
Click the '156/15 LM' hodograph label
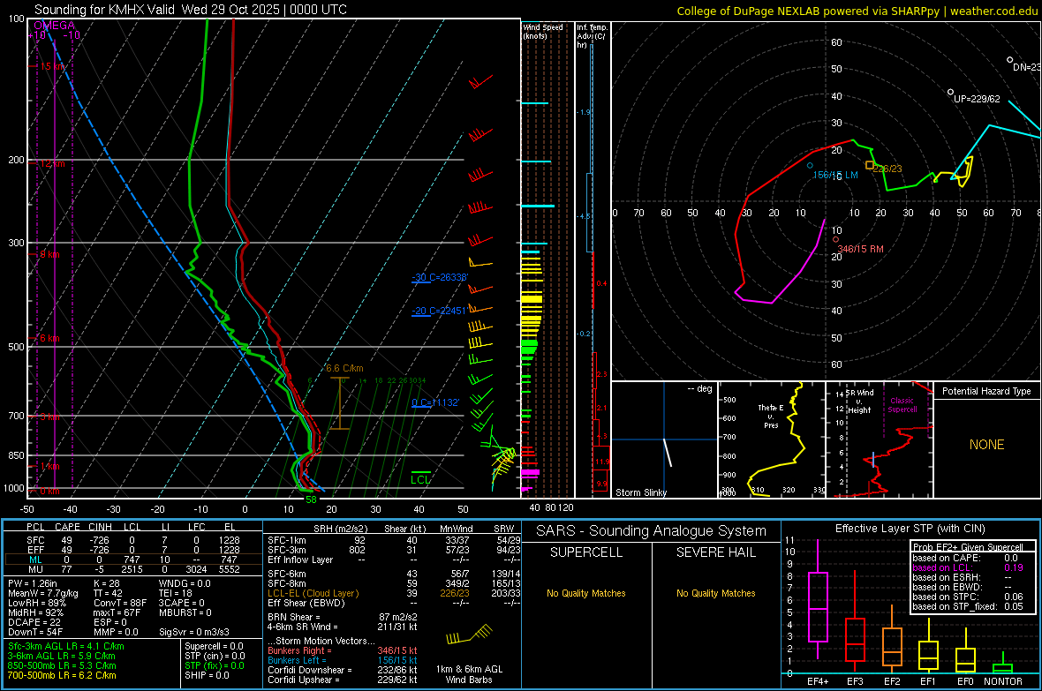coord(835,175)
